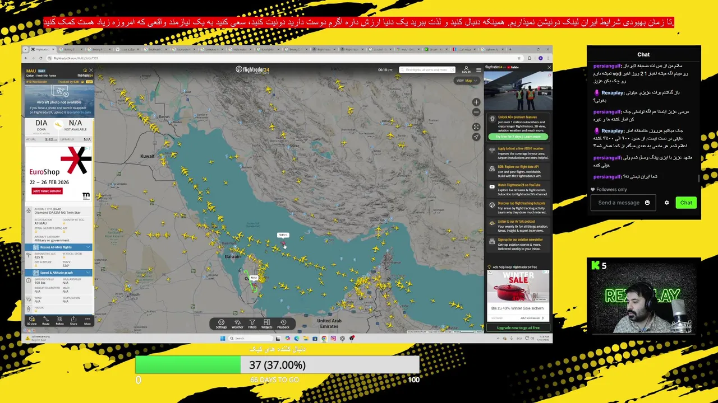This screenshot has width=718, height=403.
Task: Open File Explorer from the taskbar
Action: (306, 338)
